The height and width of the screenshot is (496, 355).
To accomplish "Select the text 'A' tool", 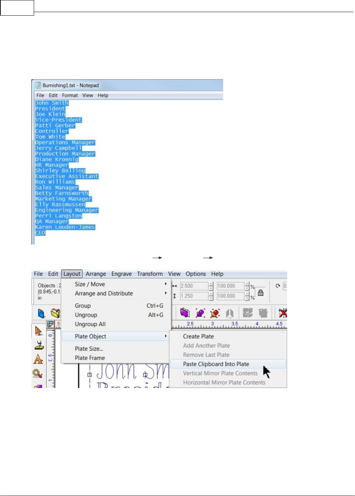I will click(x=38, y=359).
